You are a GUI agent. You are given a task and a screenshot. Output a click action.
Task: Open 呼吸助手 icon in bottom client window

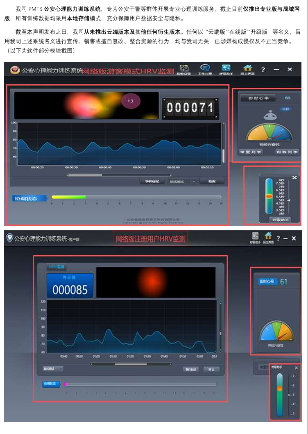[255, 237]
